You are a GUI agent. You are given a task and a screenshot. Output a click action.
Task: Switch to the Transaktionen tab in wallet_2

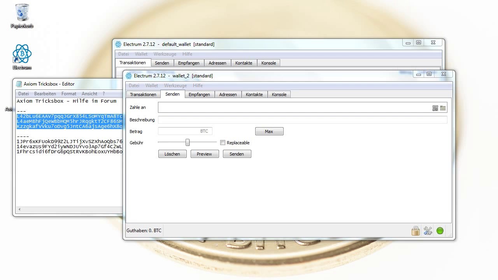point(143,94)
